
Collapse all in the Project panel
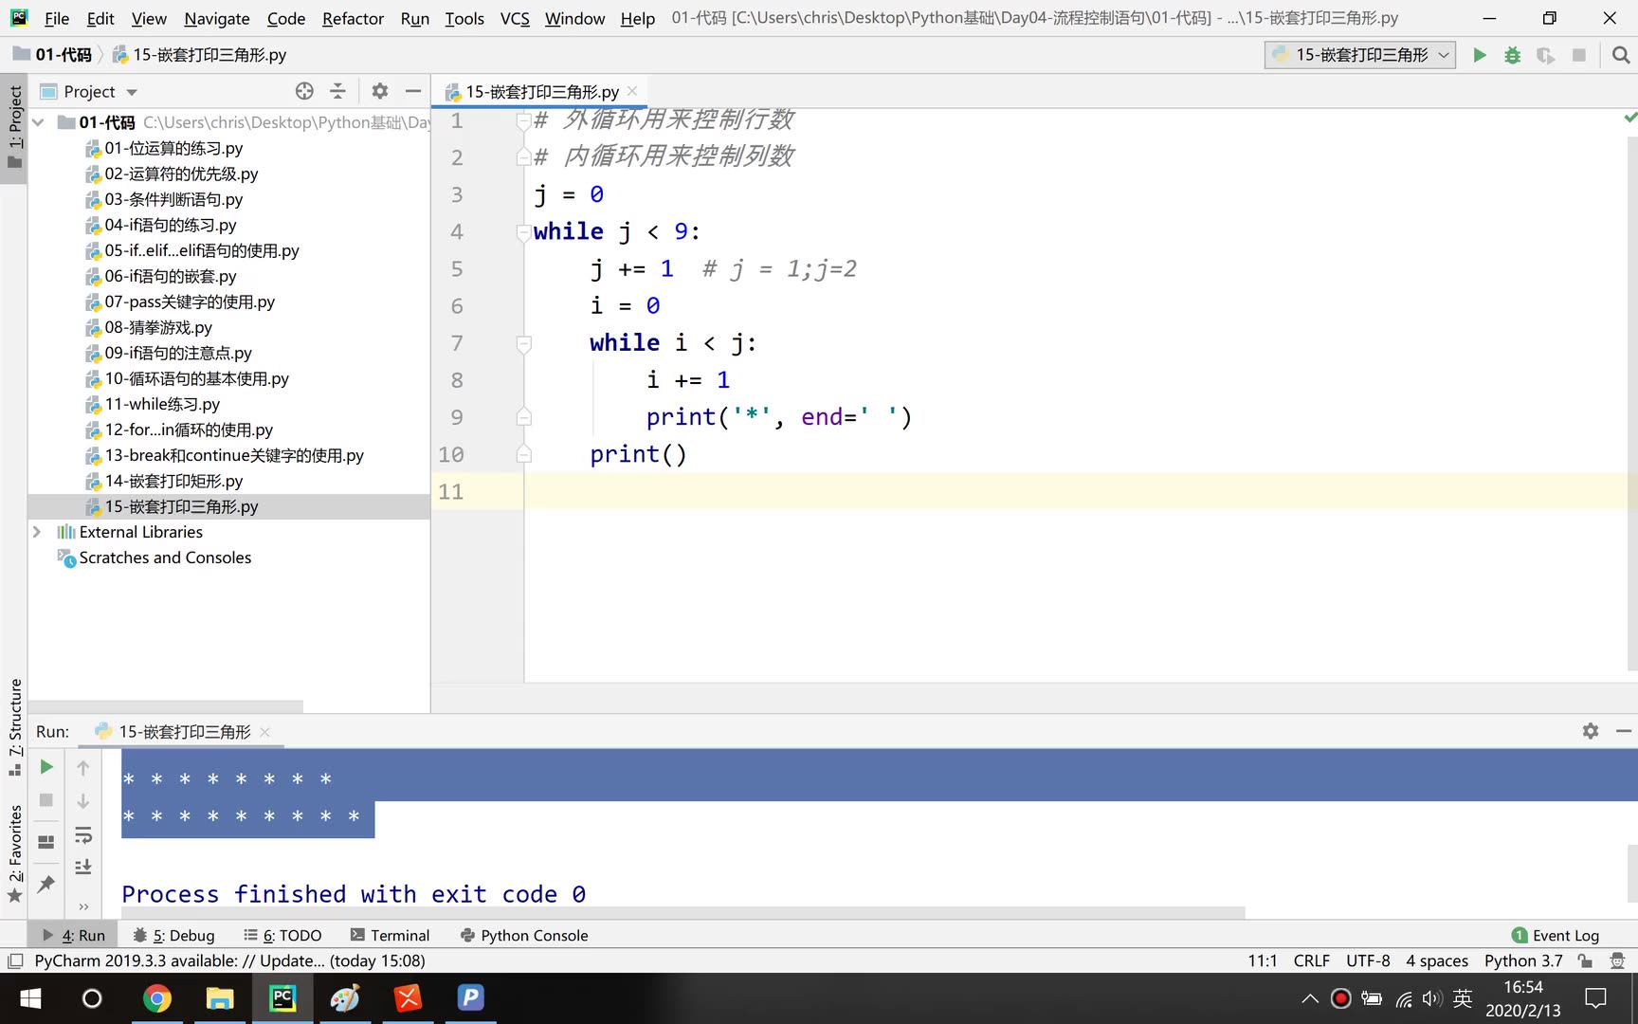(337, 91)
